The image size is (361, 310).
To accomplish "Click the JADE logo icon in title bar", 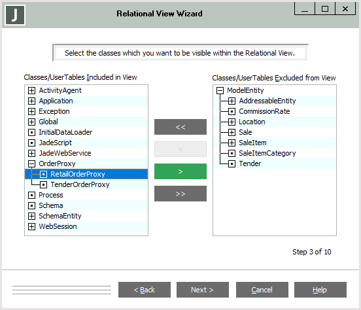I will pyautogui.click(x=15, y=15).
